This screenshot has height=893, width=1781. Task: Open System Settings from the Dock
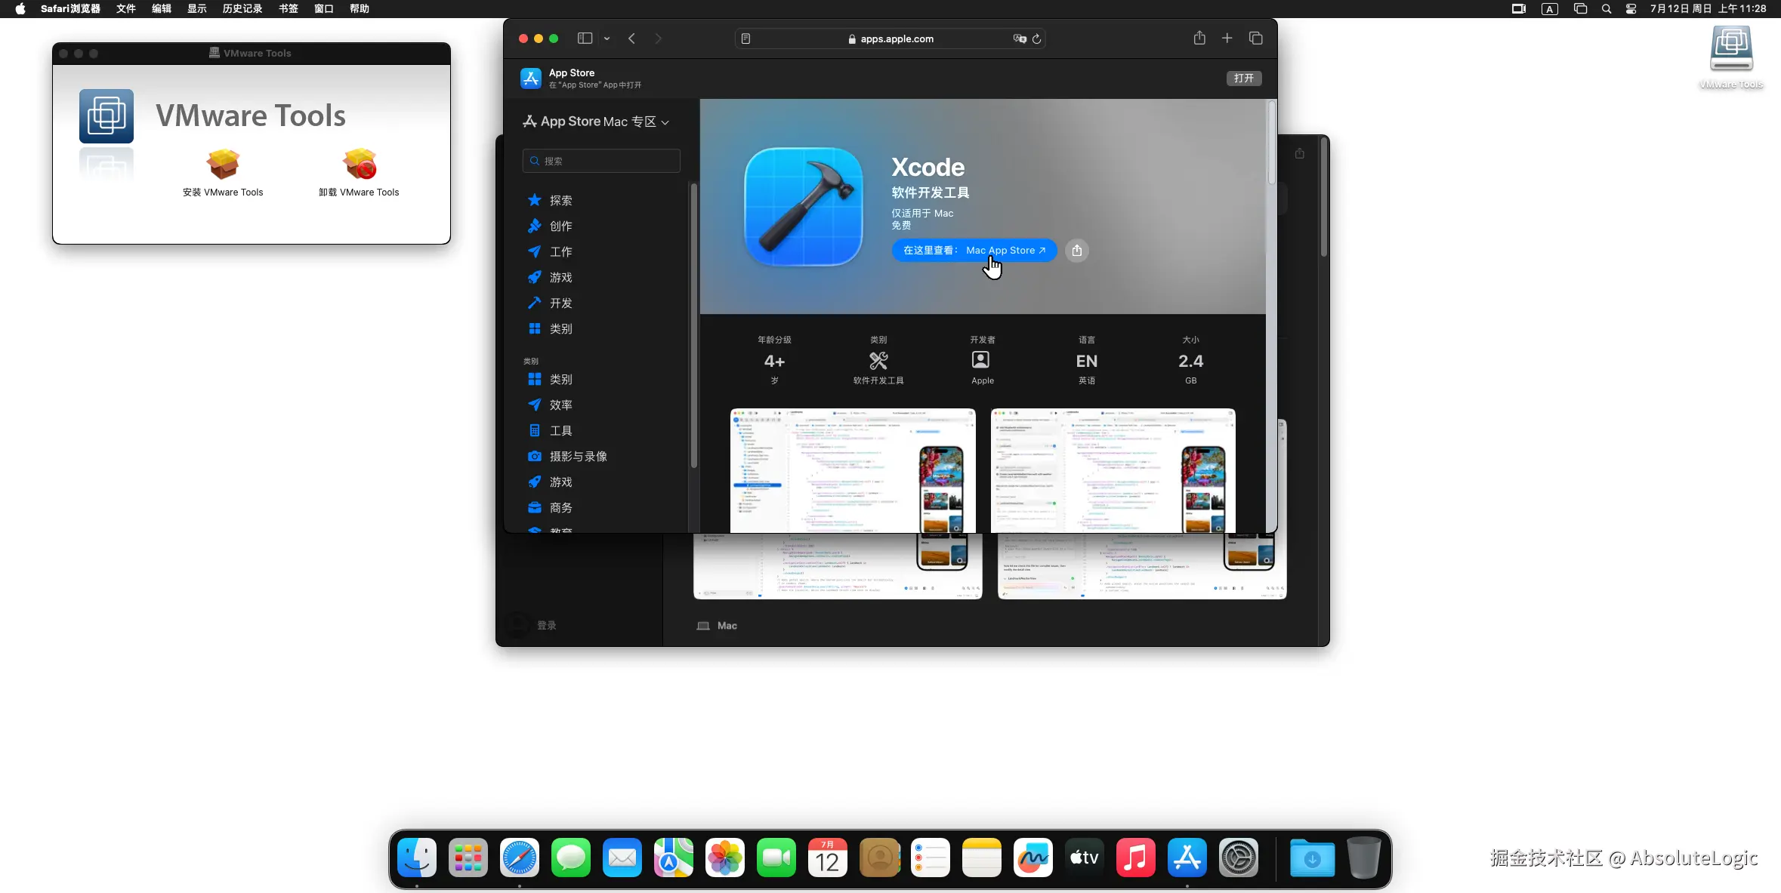[x=1239, y=858]
